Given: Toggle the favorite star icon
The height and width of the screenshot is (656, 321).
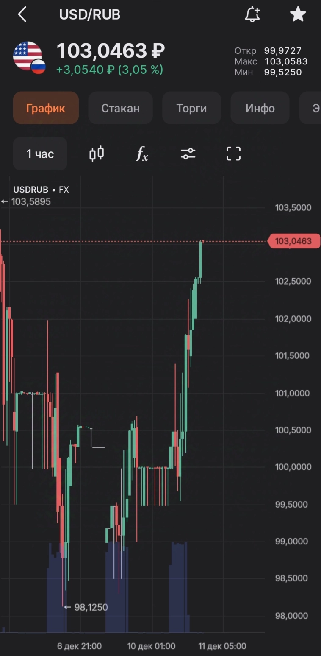Looking at the screenshot, I should pos(298,15).
